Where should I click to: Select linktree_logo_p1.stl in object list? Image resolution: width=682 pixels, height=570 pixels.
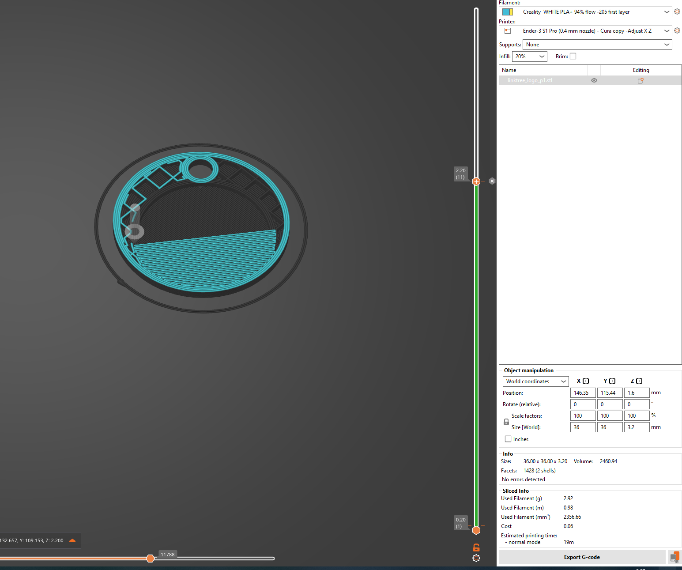coord(530,80)
